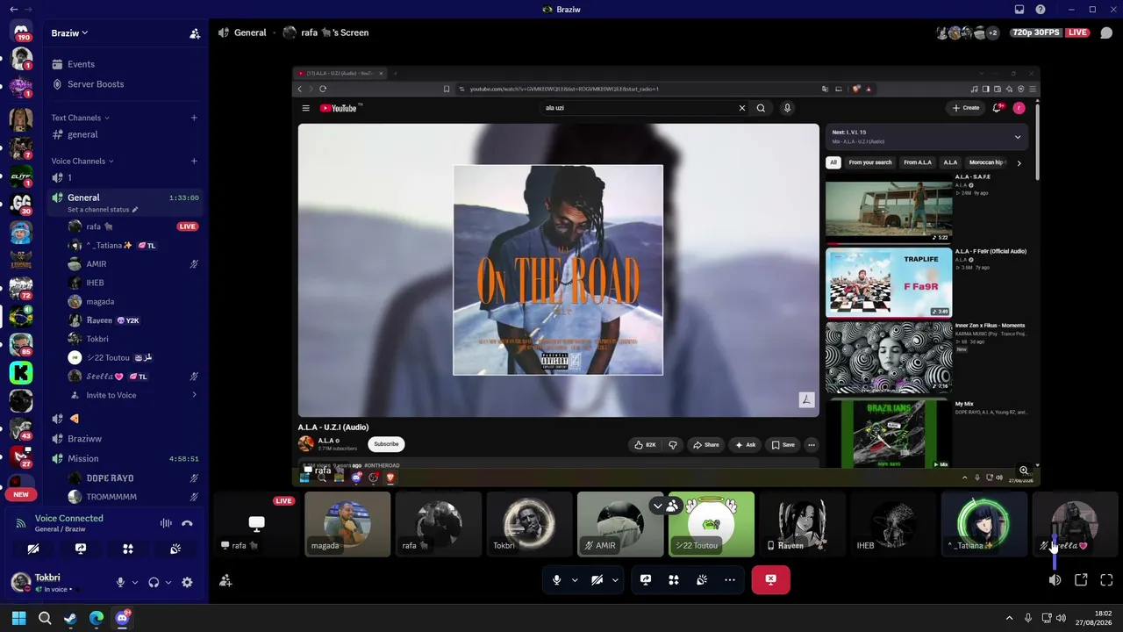1123x632 pixels.
Task: Select the Braziww voice channel
Action: (125, 438)
